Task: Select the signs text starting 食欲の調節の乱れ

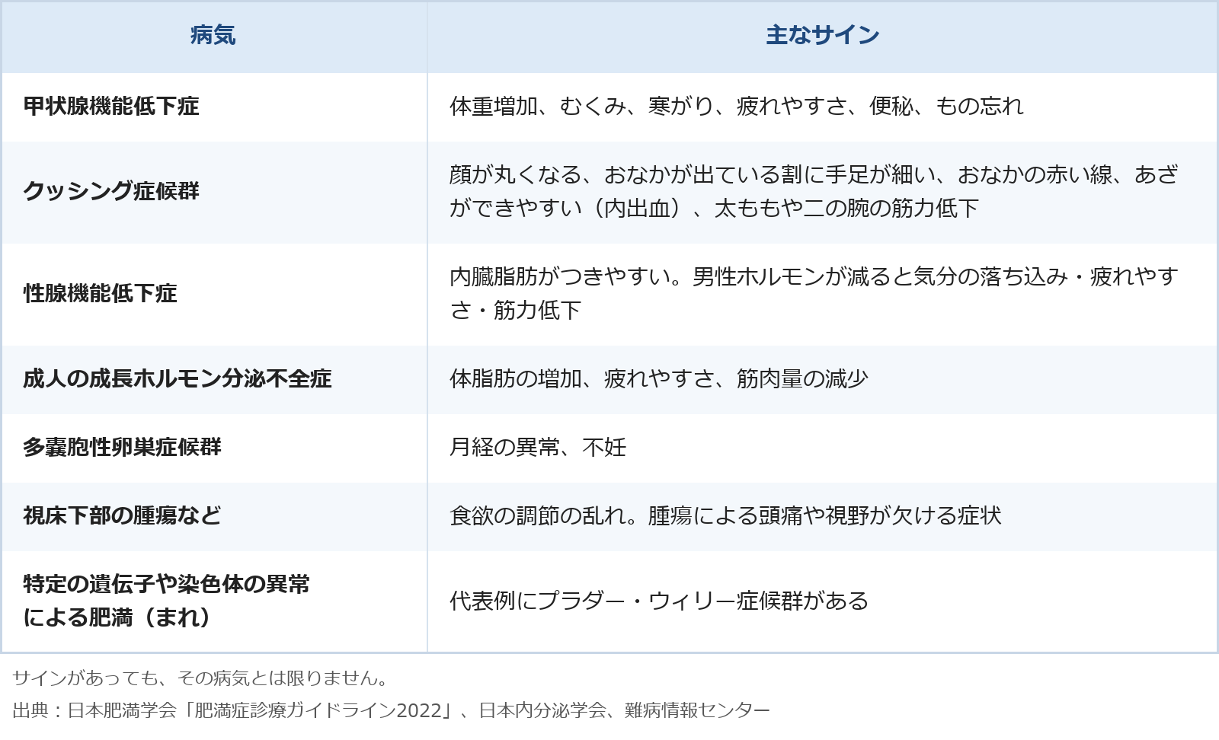Action: pyautogui.click(x=725, y=516)
